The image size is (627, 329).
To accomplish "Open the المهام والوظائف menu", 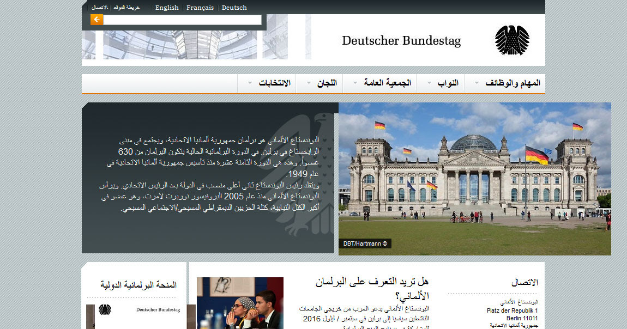I will 513,83.
